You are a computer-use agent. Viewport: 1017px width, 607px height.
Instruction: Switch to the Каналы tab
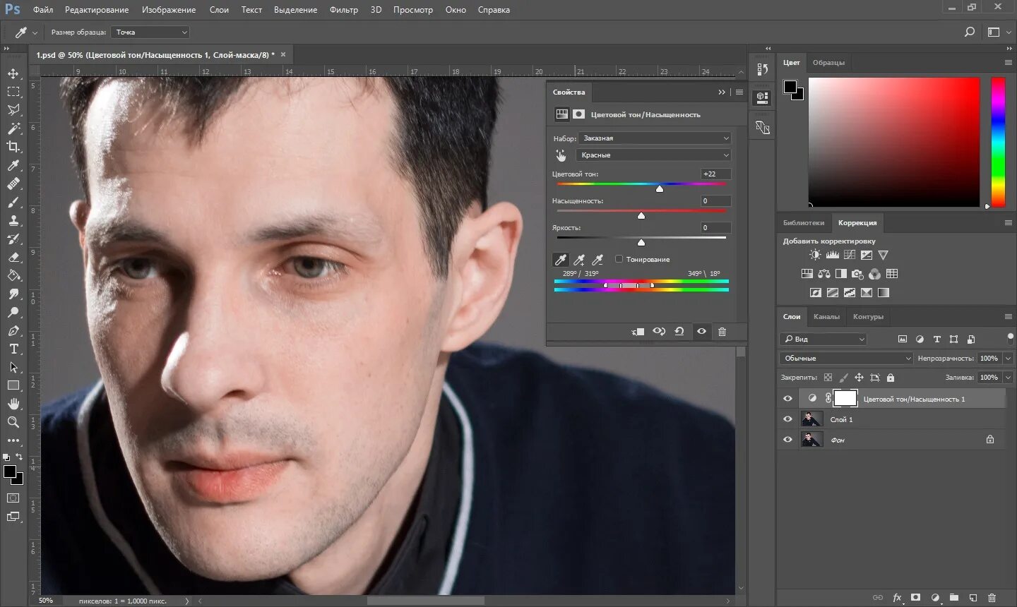pos(826,316)
